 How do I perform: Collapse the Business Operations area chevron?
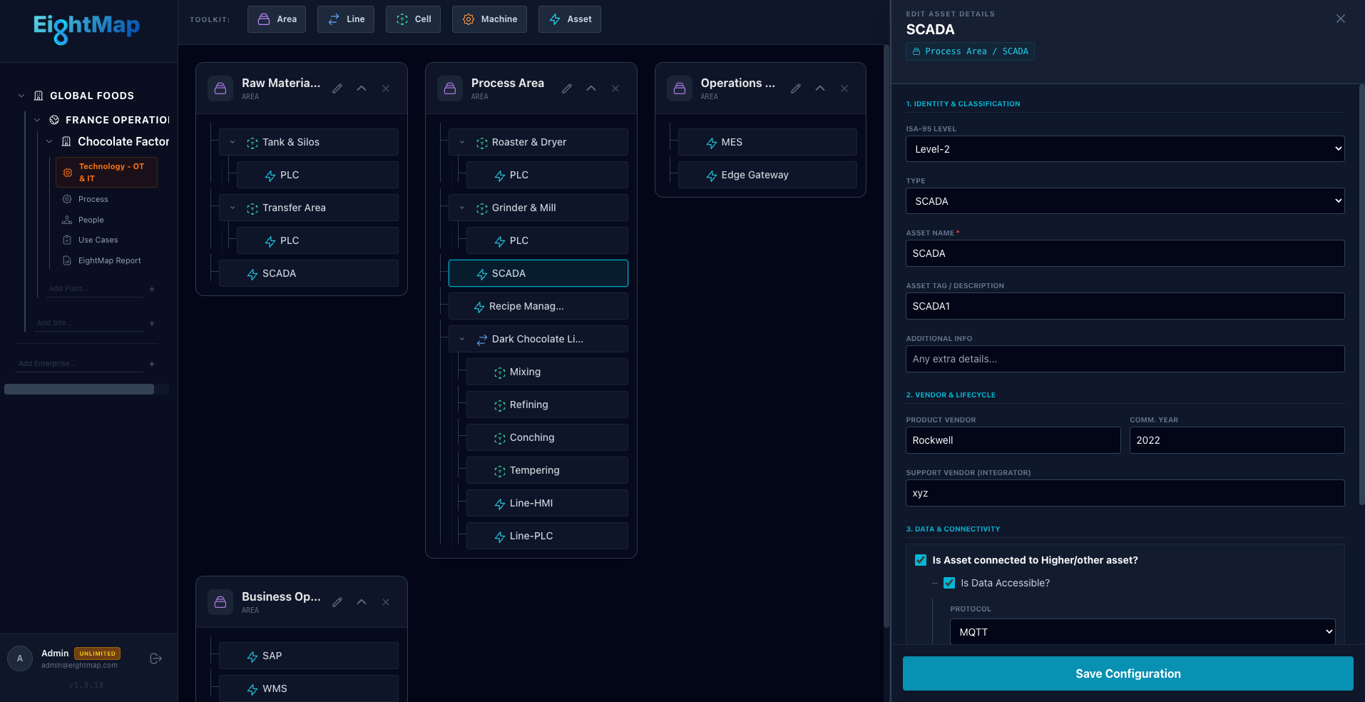pyautogui.click(x=362, y=602)
